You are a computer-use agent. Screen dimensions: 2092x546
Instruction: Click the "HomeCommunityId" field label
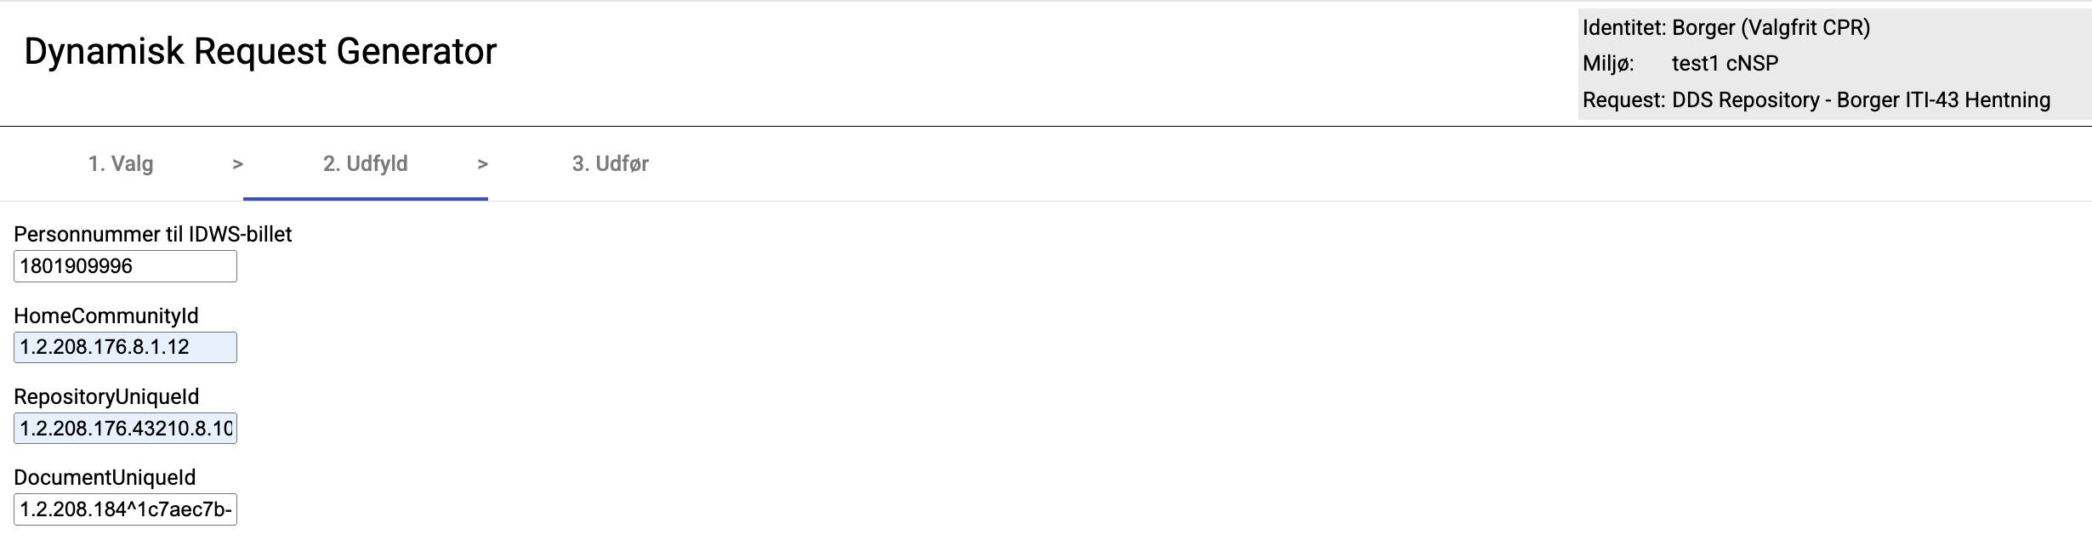tap(106, 316)
